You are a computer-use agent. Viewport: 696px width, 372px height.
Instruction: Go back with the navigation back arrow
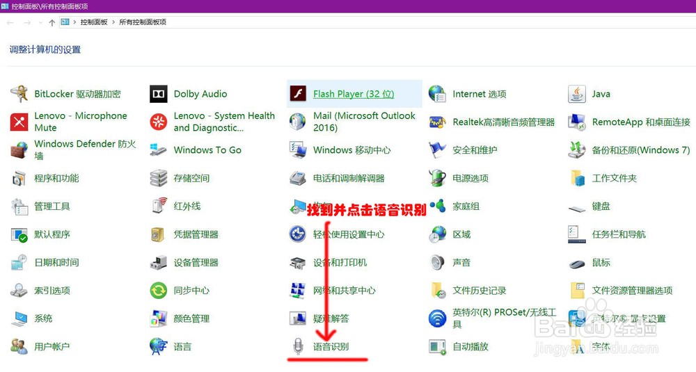pos(10,22)
